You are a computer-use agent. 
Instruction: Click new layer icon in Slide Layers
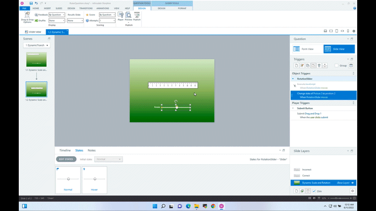[296, 191]
